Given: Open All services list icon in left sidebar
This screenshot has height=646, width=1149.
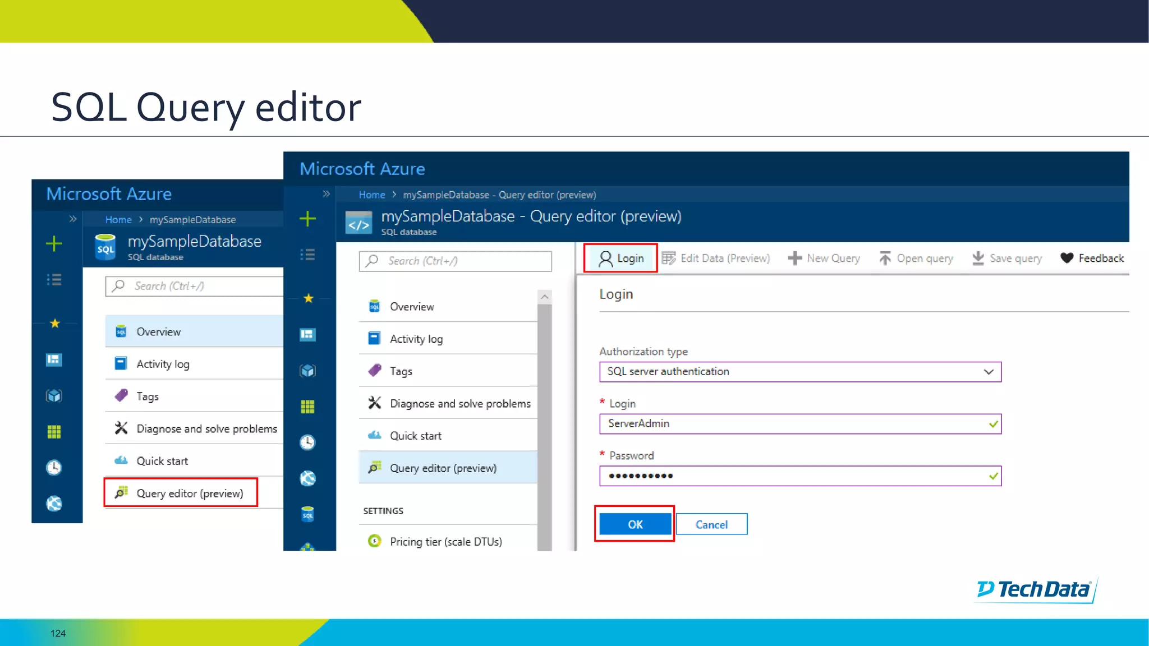Looking at the screenshot, I should tap(54, 279).
